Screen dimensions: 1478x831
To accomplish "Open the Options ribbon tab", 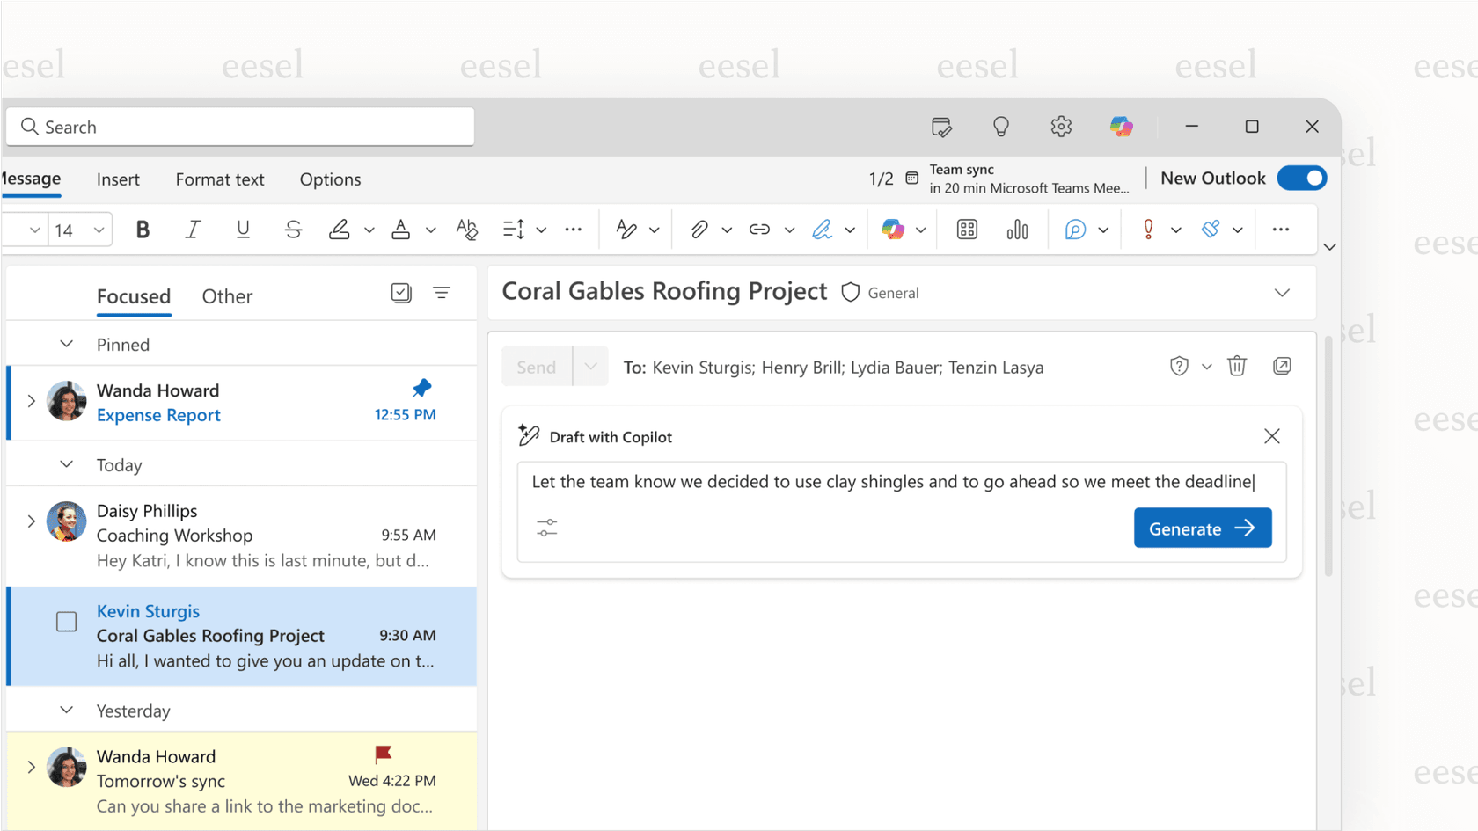I will pos(330,179).
